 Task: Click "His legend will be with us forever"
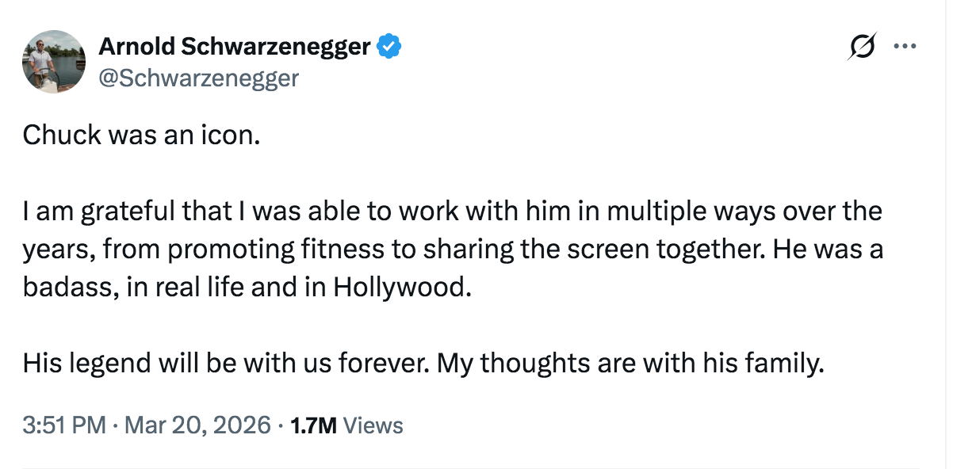[x=226, y=363]
